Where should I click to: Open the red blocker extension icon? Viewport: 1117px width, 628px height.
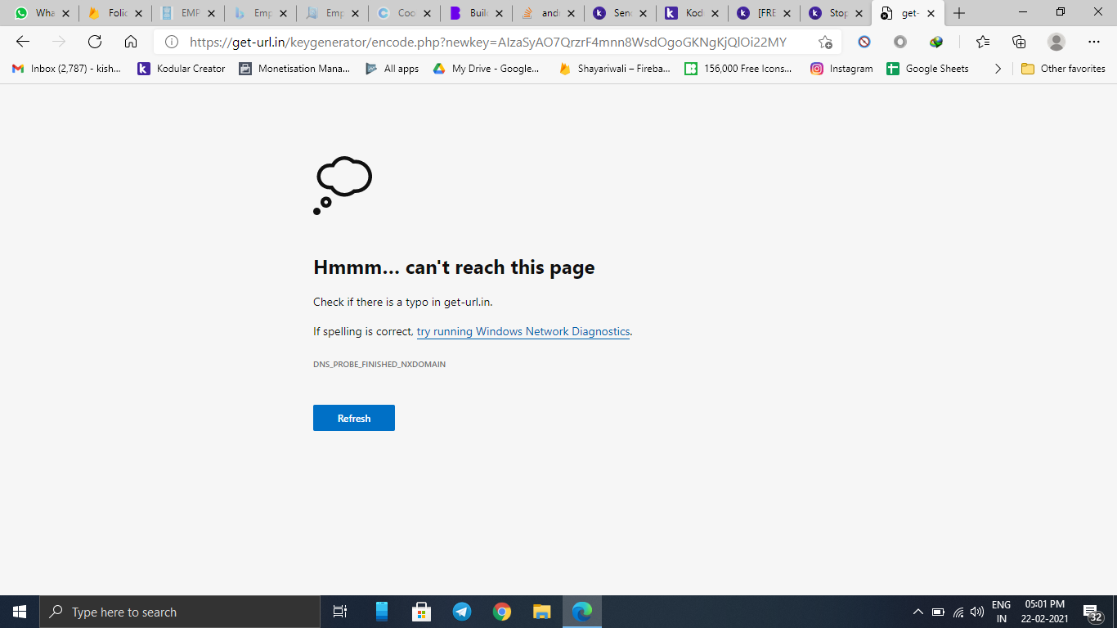point(864,42)
